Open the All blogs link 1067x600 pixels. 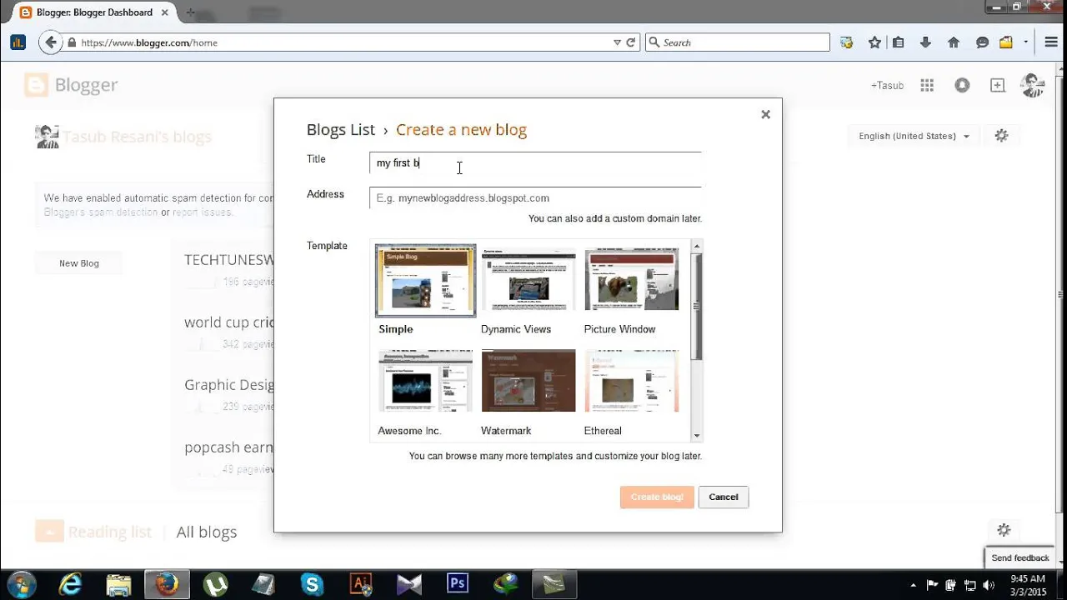(207, 532)
